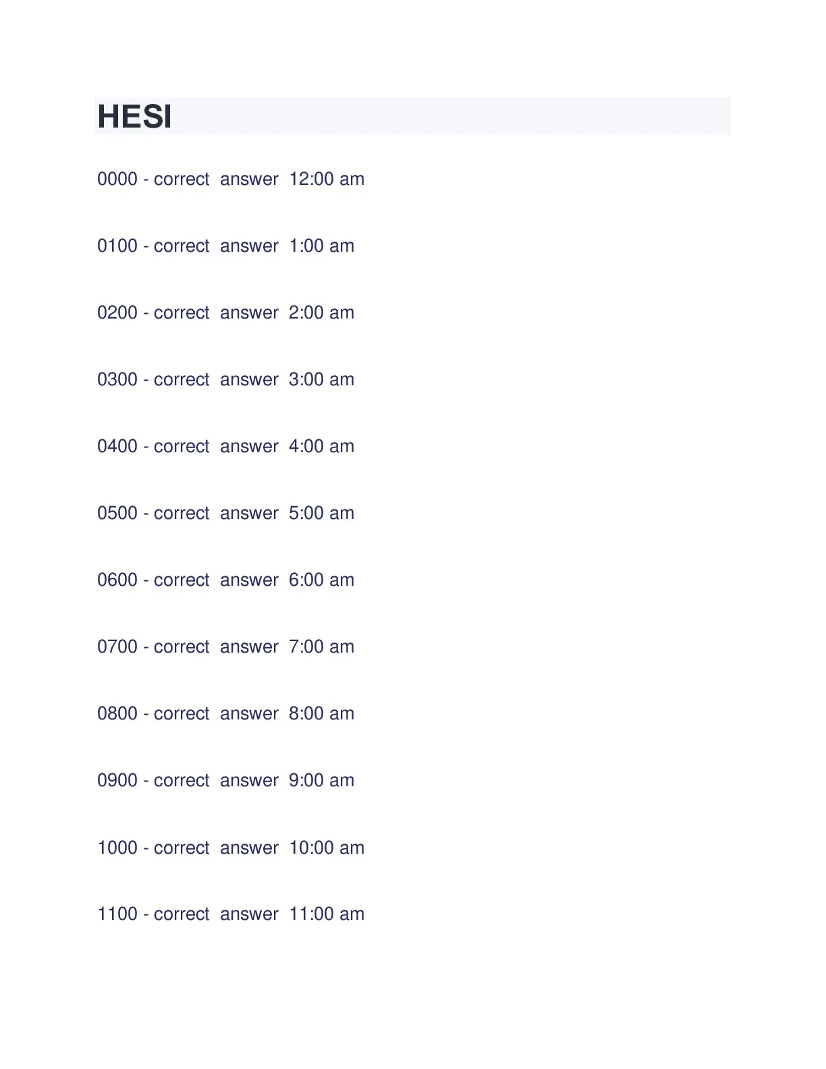Click the 0200 entry
The height and width of the screenshot is (1069, 826).
tap(226, 312)
